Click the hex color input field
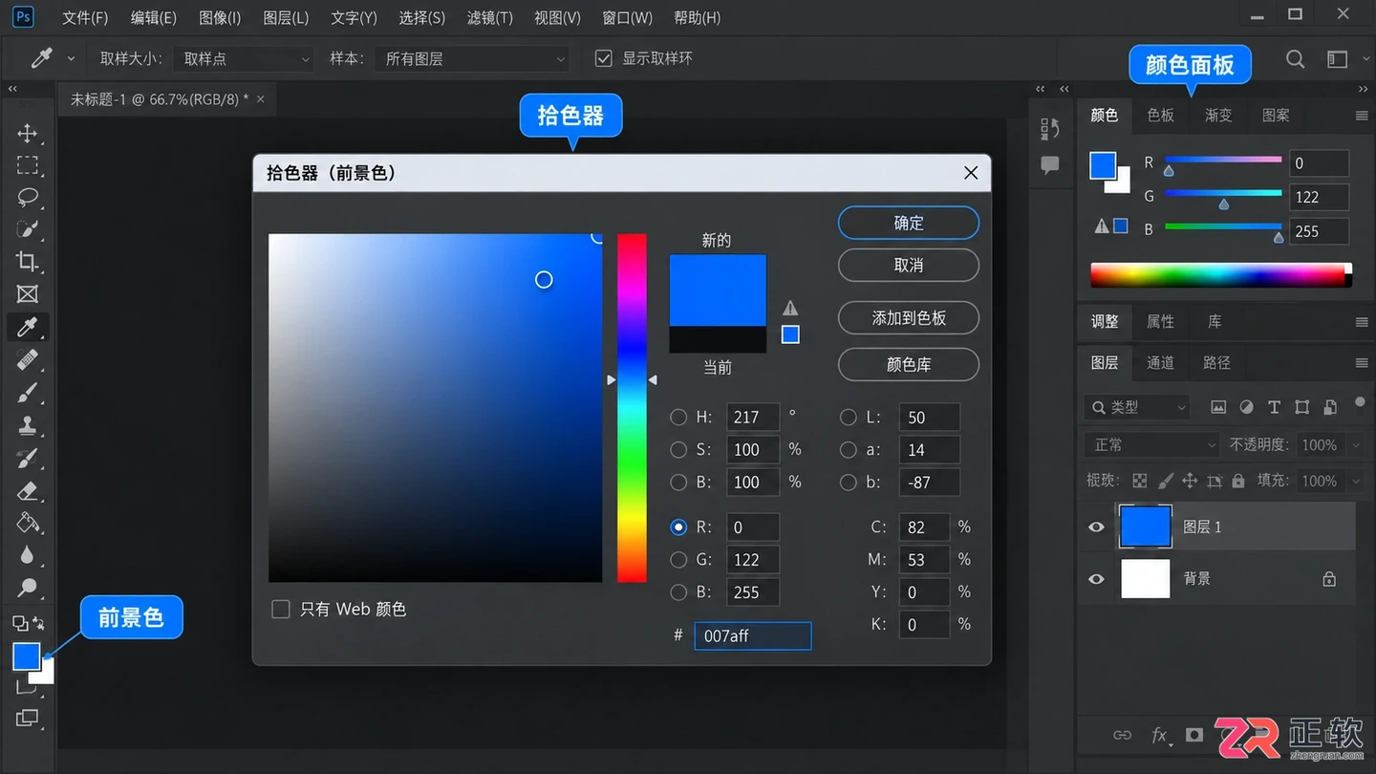The width and height of the screenshot is (1376, 774). tap(753, 635)
